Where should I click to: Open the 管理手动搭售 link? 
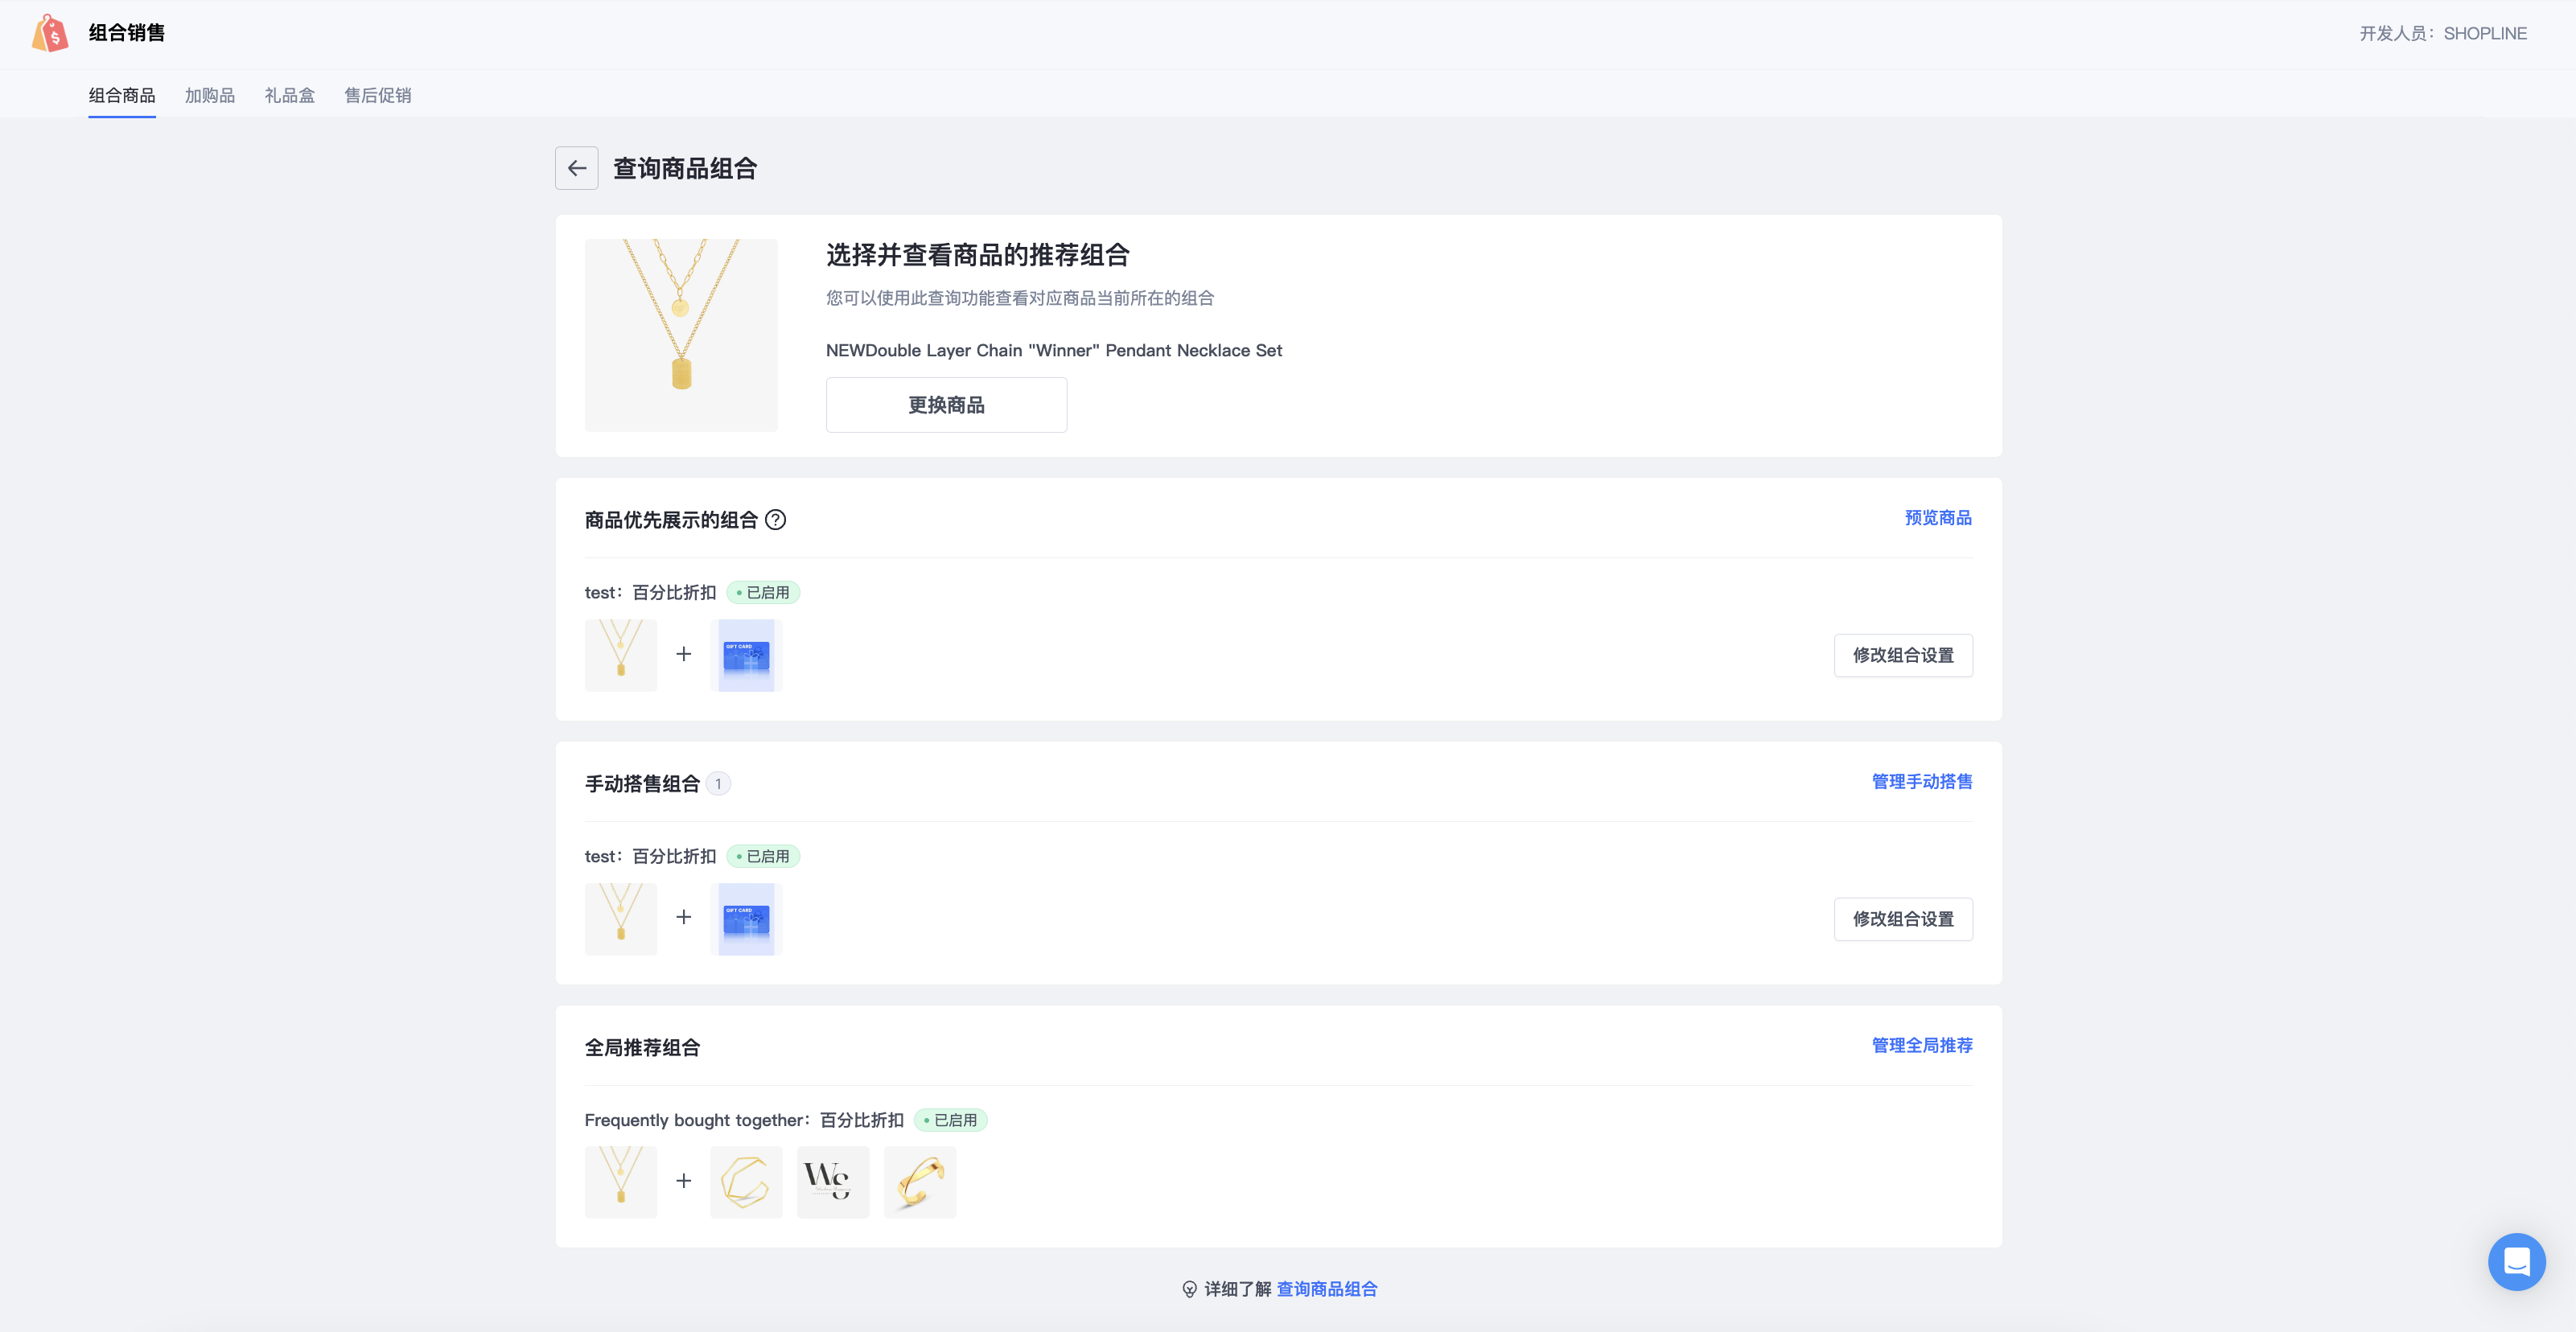pos(1921,782)
